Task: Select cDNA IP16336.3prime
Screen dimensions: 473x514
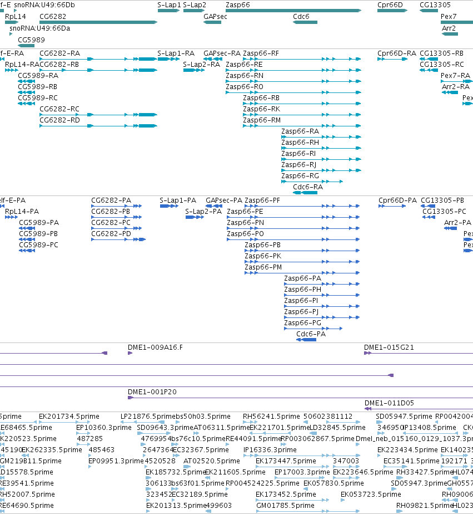Action: (302, 456)
